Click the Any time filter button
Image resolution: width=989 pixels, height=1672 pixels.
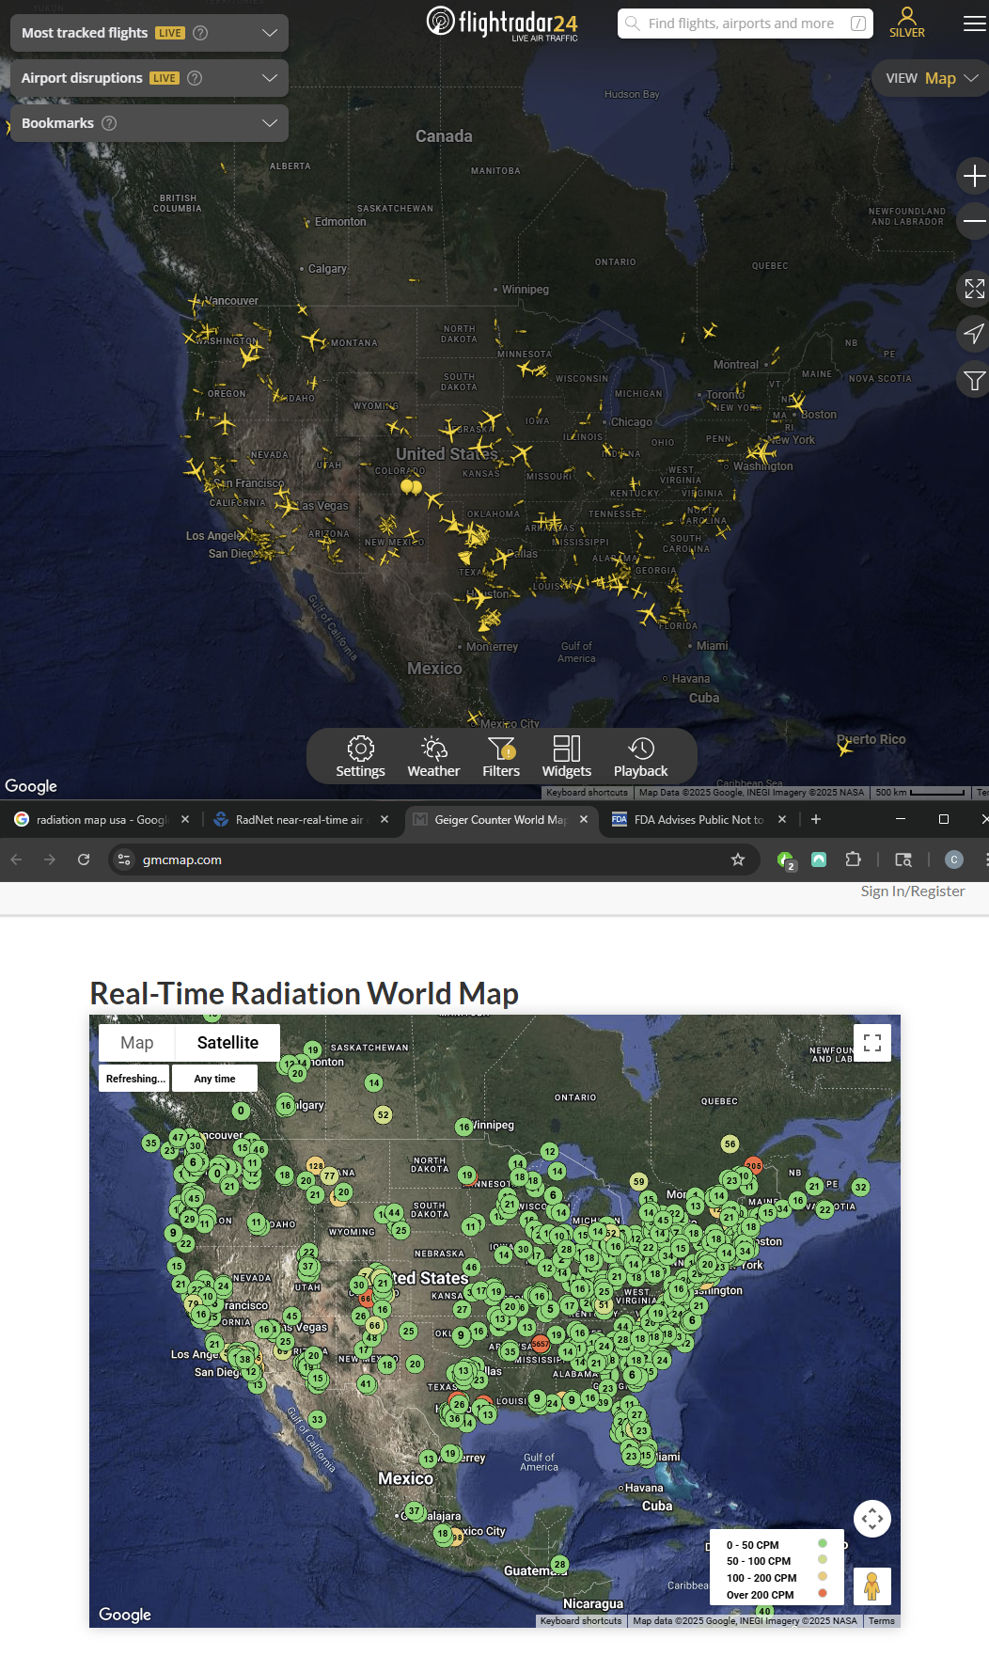[x=214, y=1079]
